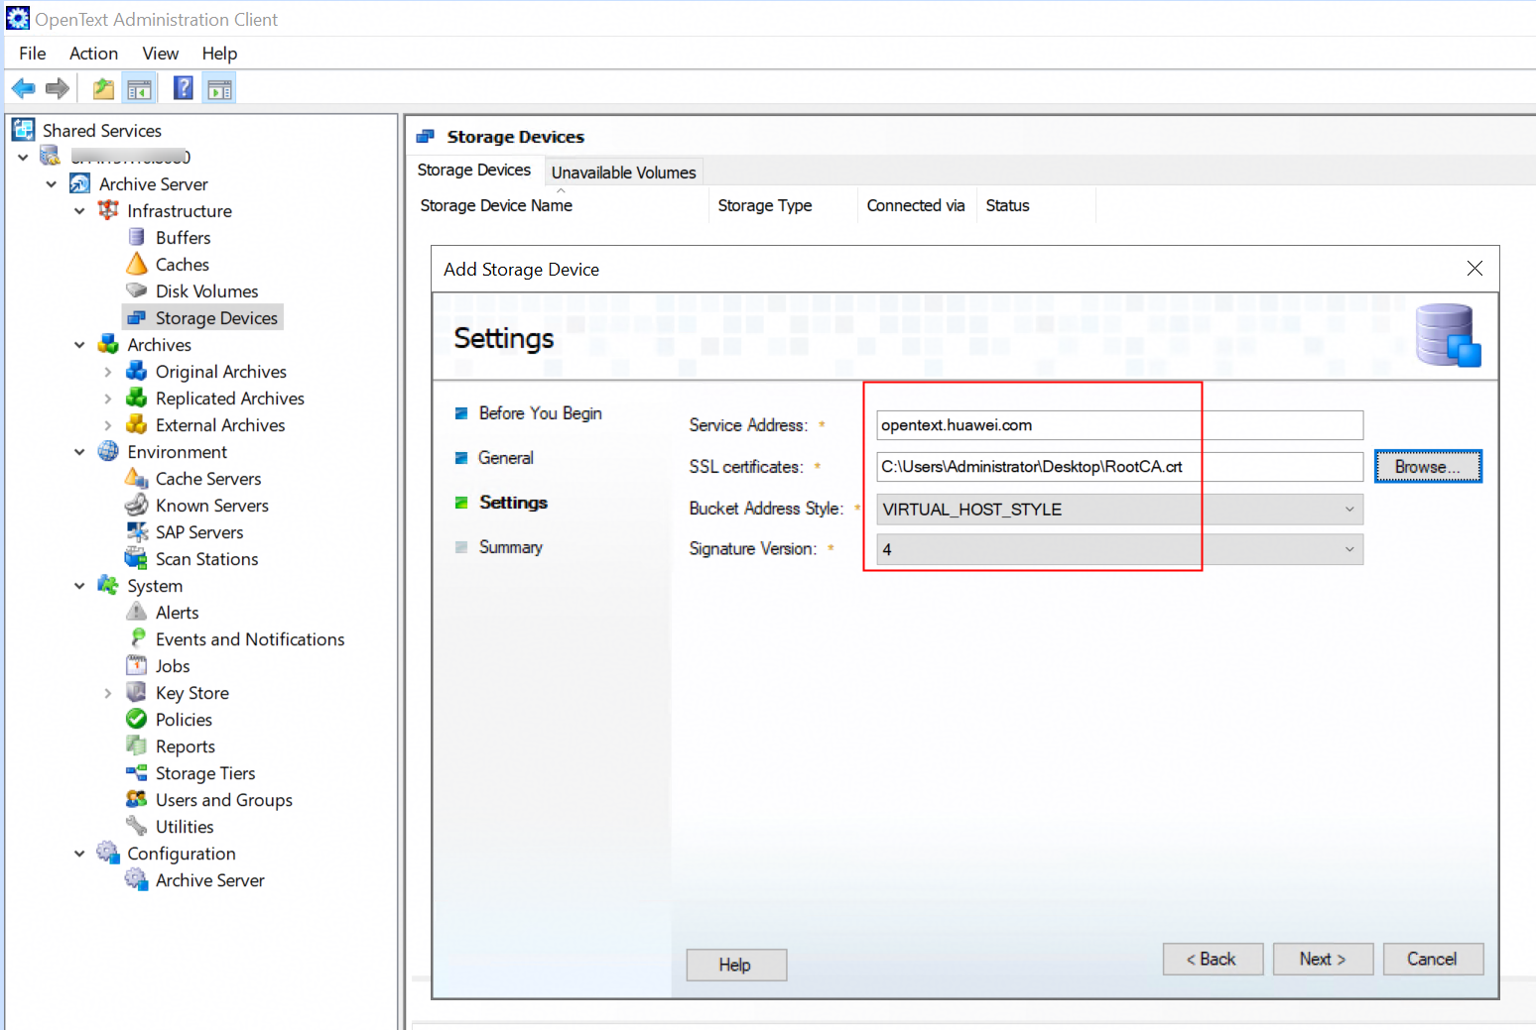Image resolution: width=1536 pixels, height=1030 pixels.
Task: Select Utilities in the tree
Action: [x=185, y=826]
